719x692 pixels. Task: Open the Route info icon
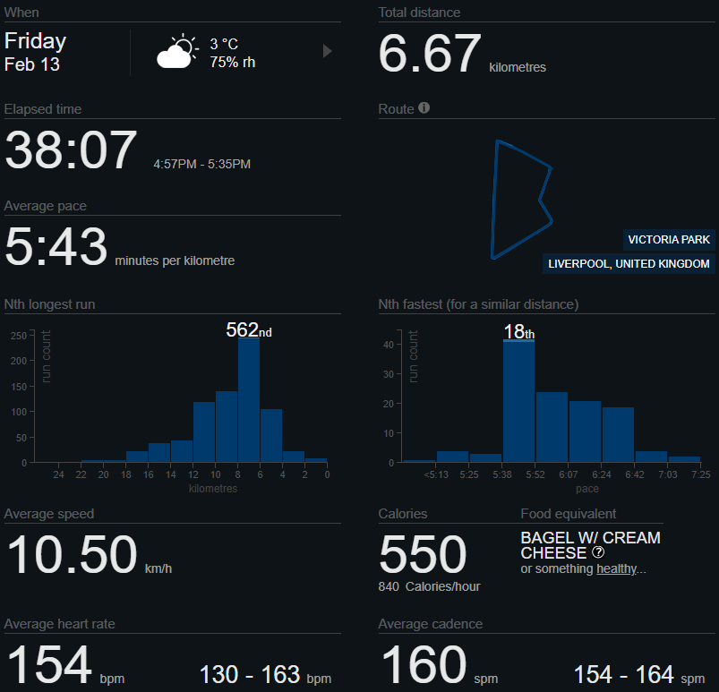tap(424, 107)
